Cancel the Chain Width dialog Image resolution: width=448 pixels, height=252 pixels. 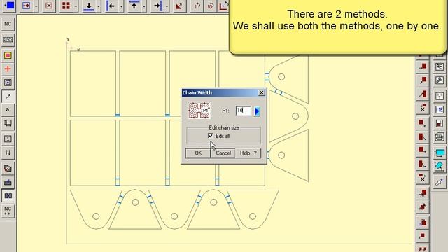point(223,153)
